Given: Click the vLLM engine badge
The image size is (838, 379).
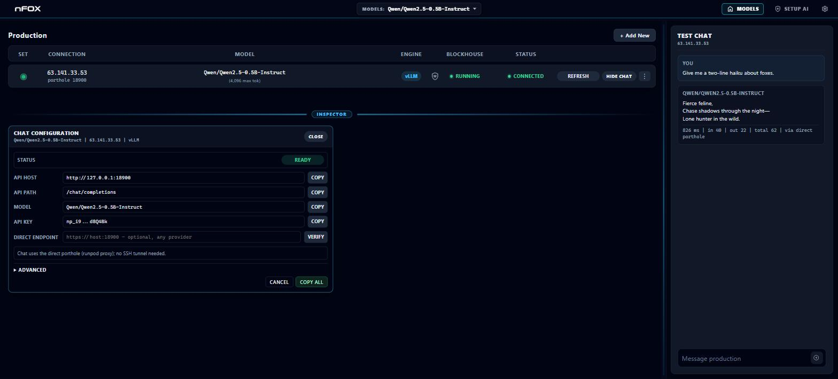Looking at the screenshot, I should 411,76.
